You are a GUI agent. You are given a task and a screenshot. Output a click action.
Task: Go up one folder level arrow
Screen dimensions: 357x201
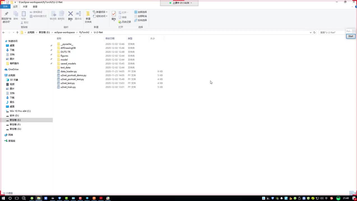[17, 32]
